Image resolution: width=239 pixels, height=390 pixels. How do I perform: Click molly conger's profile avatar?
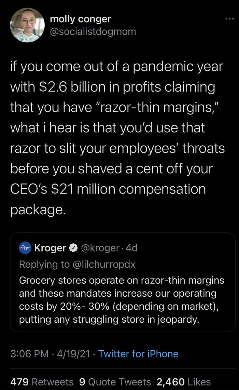27,25
